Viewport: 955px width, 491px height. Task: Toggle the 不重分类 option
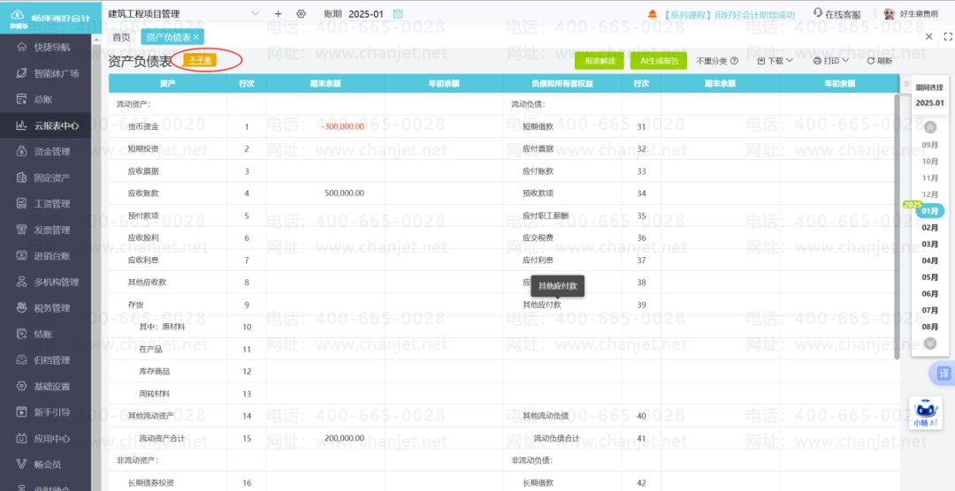[x=711, y=61]
